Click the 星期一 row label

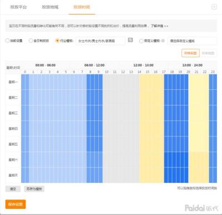[x=13, y=82]
